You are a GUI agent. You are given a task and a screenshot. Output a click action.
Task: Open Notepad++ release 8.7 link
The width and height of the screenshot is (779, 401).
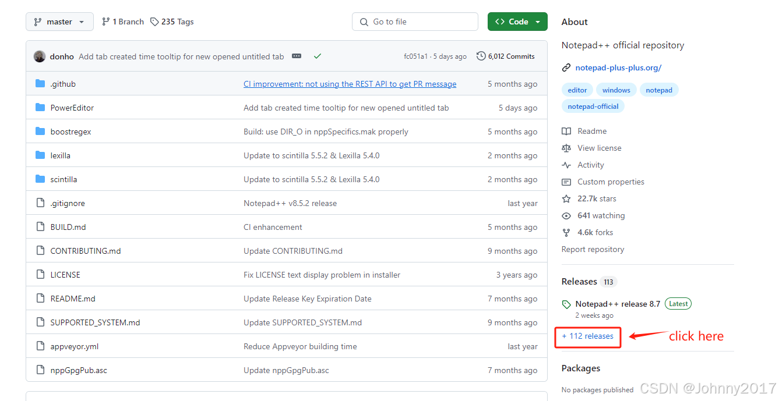[618, 304]
